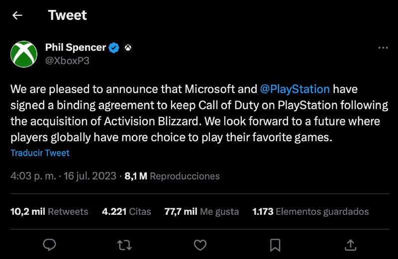Click the small Xbox affiliation badge

tap(128, 48)
